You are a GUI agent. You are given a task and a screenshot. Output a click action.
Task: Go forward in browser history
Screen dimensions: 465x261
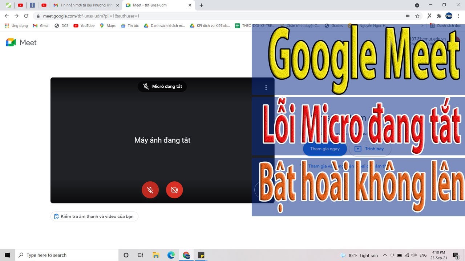[16, 16]
